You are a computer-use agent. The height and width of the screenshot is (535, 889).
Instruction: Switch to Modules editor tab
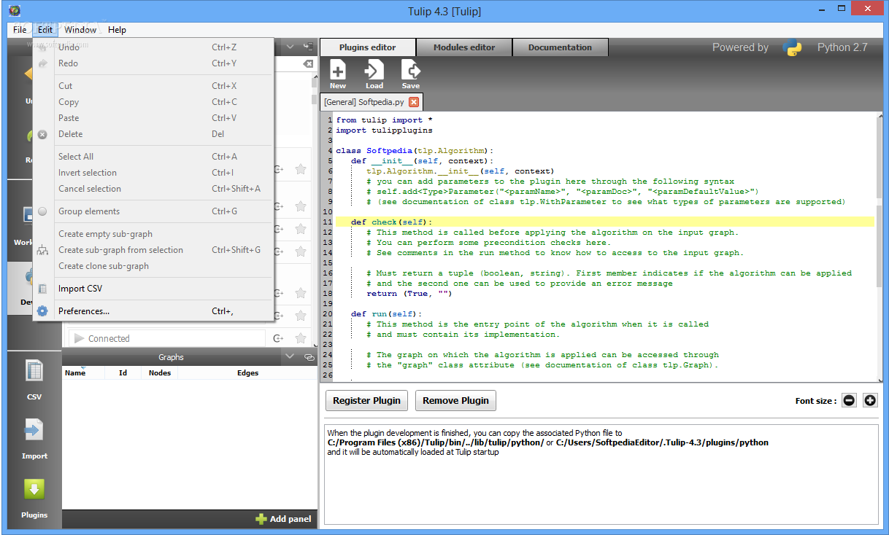464,47
